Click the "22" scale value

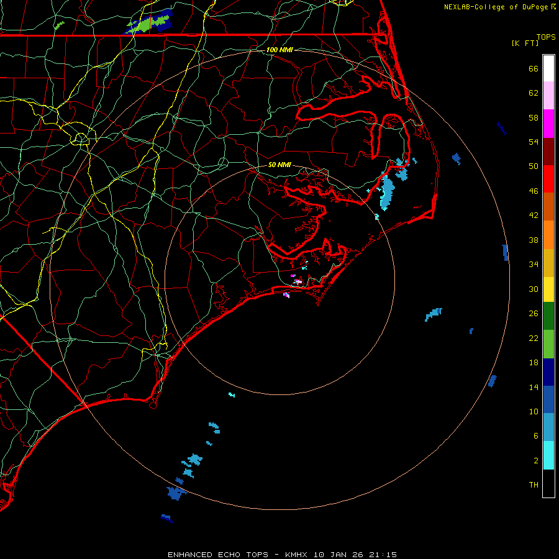pyautogui.click(x=534, y=339)
